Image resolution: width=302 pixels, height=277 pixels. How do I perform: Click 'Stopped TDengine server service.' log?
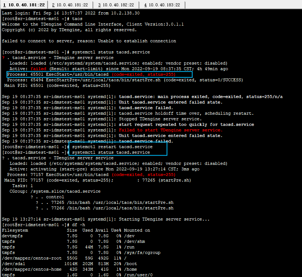[160, 119]
